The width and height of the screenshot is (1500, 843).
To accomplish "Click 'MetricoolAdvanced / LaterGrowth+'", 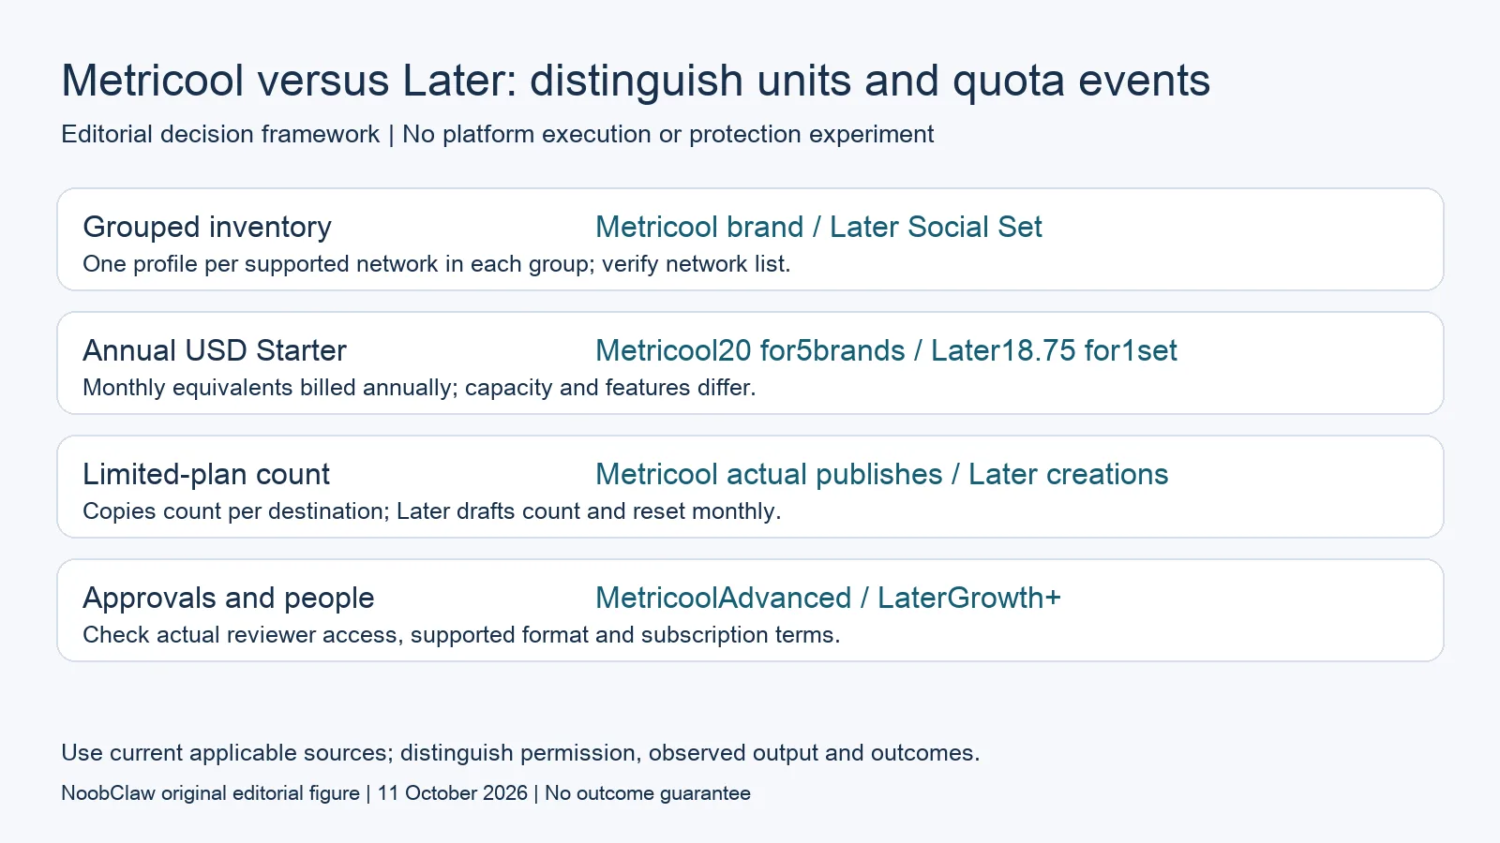I will point(828,598).
